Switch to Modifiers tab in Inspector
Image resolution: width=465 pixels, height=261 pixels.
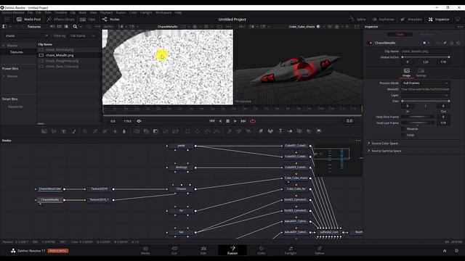click(x=426, y=34)
